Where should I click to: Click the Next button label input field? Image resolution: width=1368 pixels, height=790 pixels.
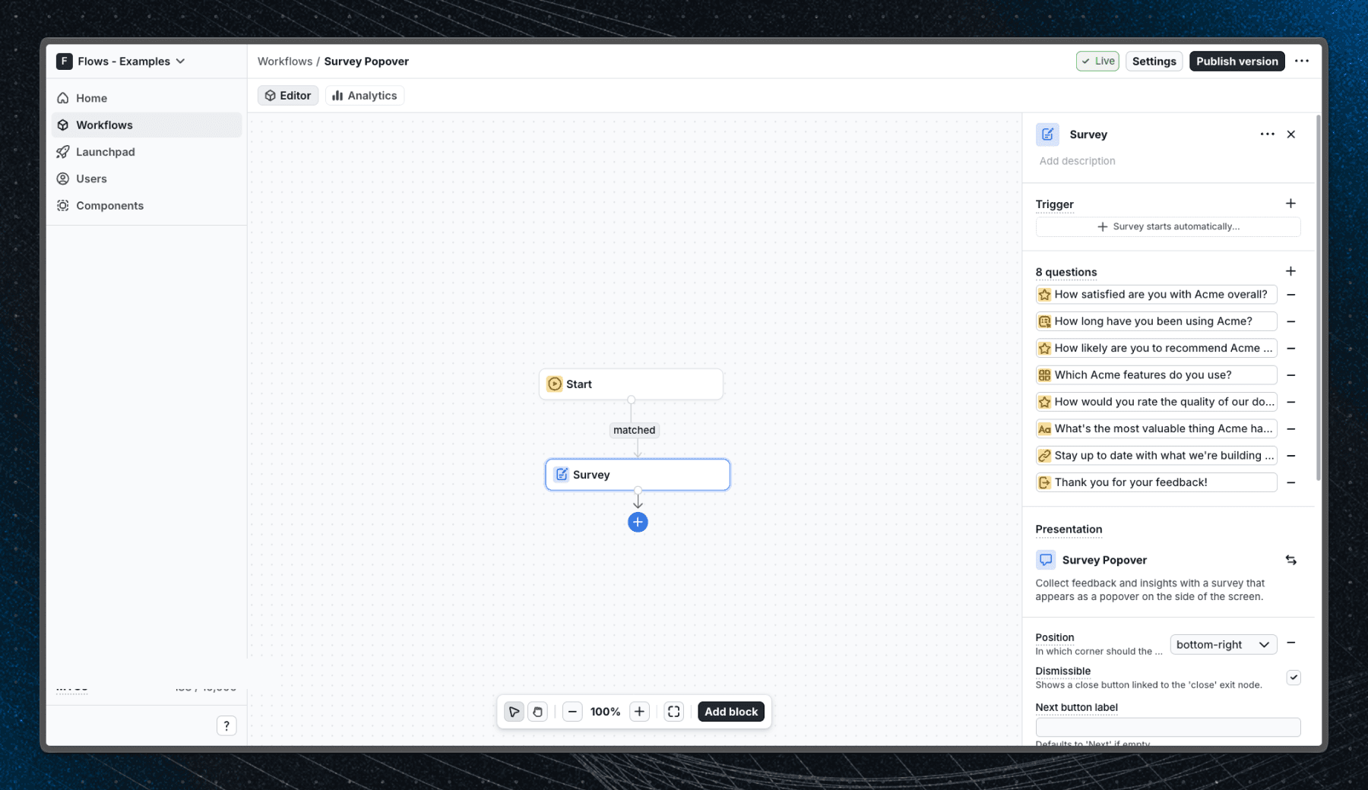[1168, 727]
